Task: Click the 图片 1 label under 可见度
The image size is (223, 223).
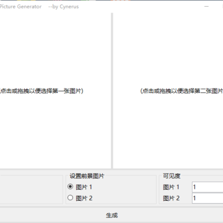Action: coord(171,187)
